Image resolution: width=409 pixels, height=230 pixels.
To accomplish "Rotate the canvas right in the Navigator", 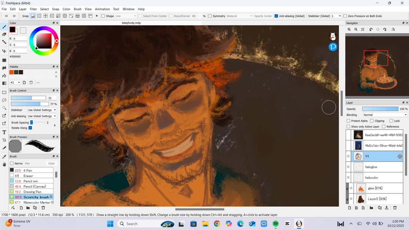I will pyautogui.click(x=385, y=30).
